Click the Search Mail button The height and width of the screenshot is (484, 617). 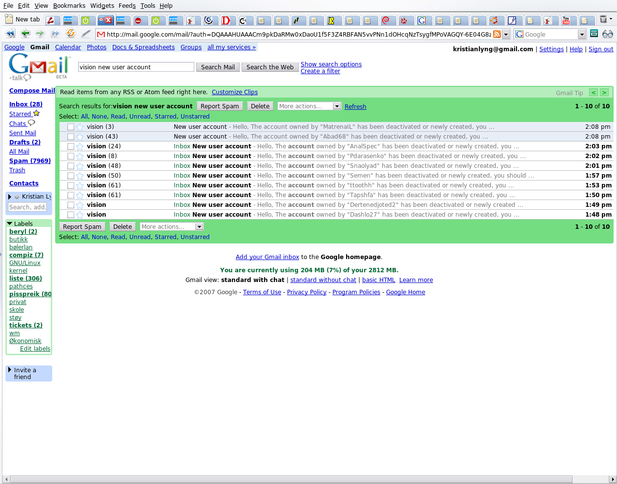218,67
